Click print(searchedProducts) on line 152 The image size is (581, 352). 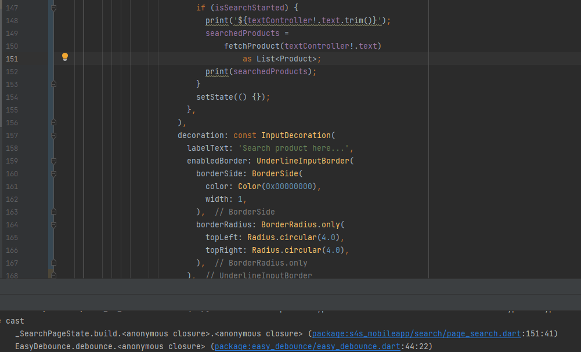pyautogui.click(x=259, y=71)
